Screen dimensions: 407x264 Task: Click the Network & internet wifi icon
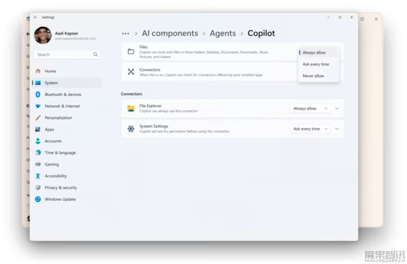coord(38,106)
